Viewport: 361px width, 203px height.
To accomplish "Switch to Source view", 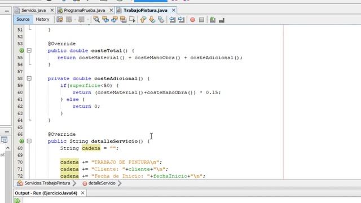I will click(x=23, y=19).
